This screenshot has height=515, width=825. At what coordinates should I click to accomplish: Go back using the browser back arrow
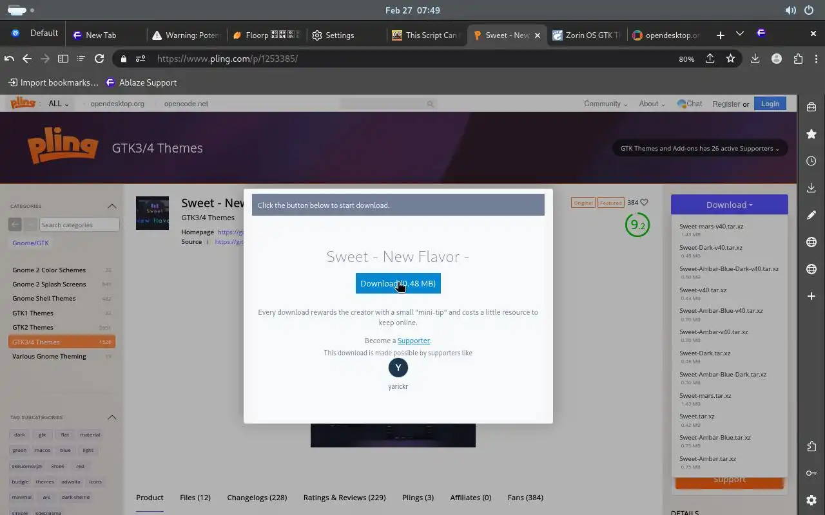pyautogui.click(x=27, y=59)
